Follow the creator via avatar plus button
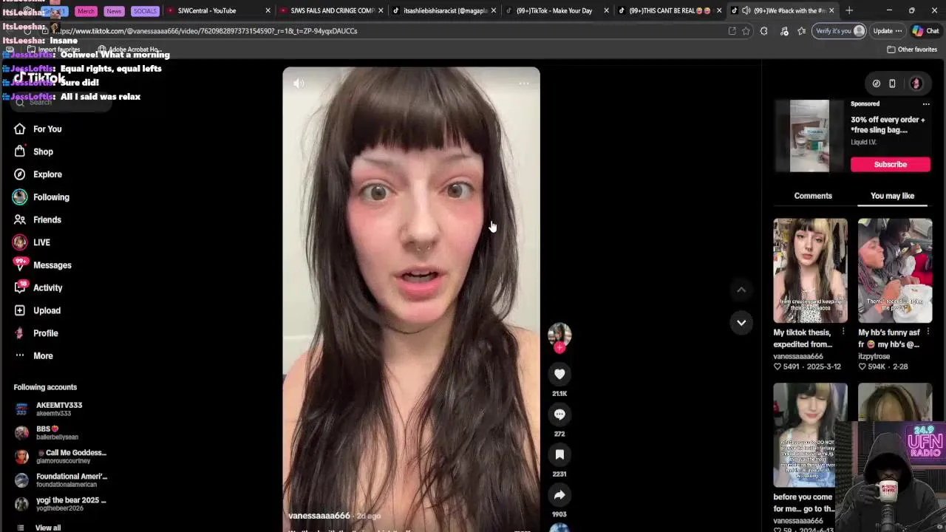Image resolution: width=946 pixels, height=532 pixels. (x=559, y=347)
